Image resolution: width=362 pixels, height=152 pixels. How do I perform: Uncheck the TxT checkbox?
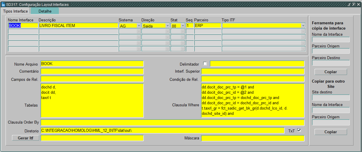click(x=299, y=130)
